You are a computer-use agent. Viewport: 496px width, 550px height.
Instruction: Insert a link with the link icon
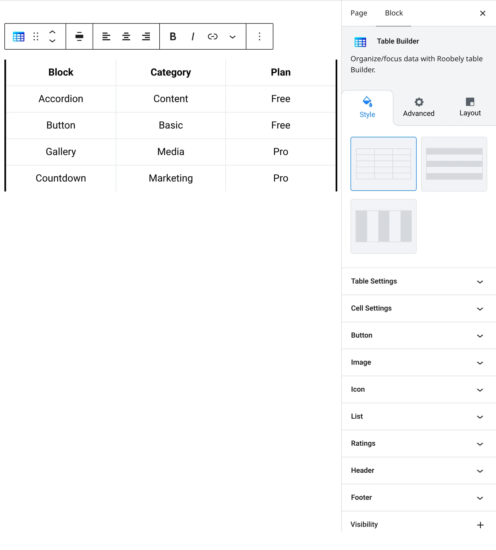pyautogui.click(x=213, y=37)
